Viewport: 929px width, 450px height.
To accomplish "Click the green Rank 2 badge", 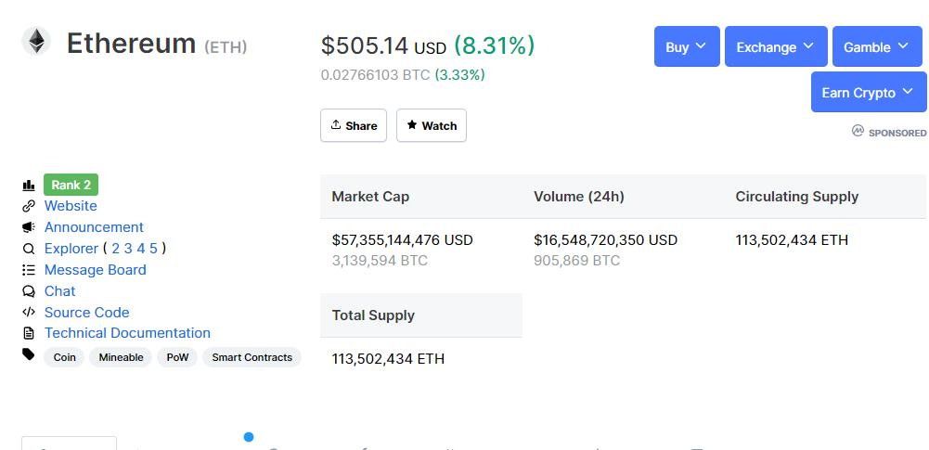I will (x=71, y=185).
